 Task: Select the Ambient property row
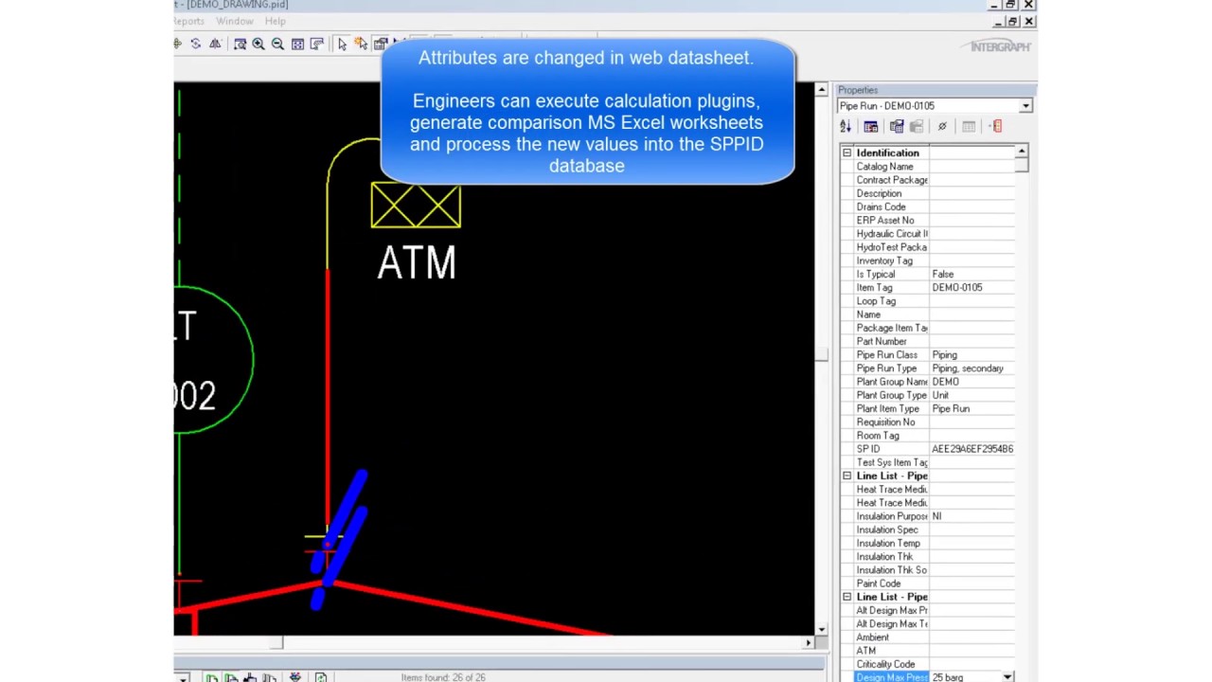(927, 637)
